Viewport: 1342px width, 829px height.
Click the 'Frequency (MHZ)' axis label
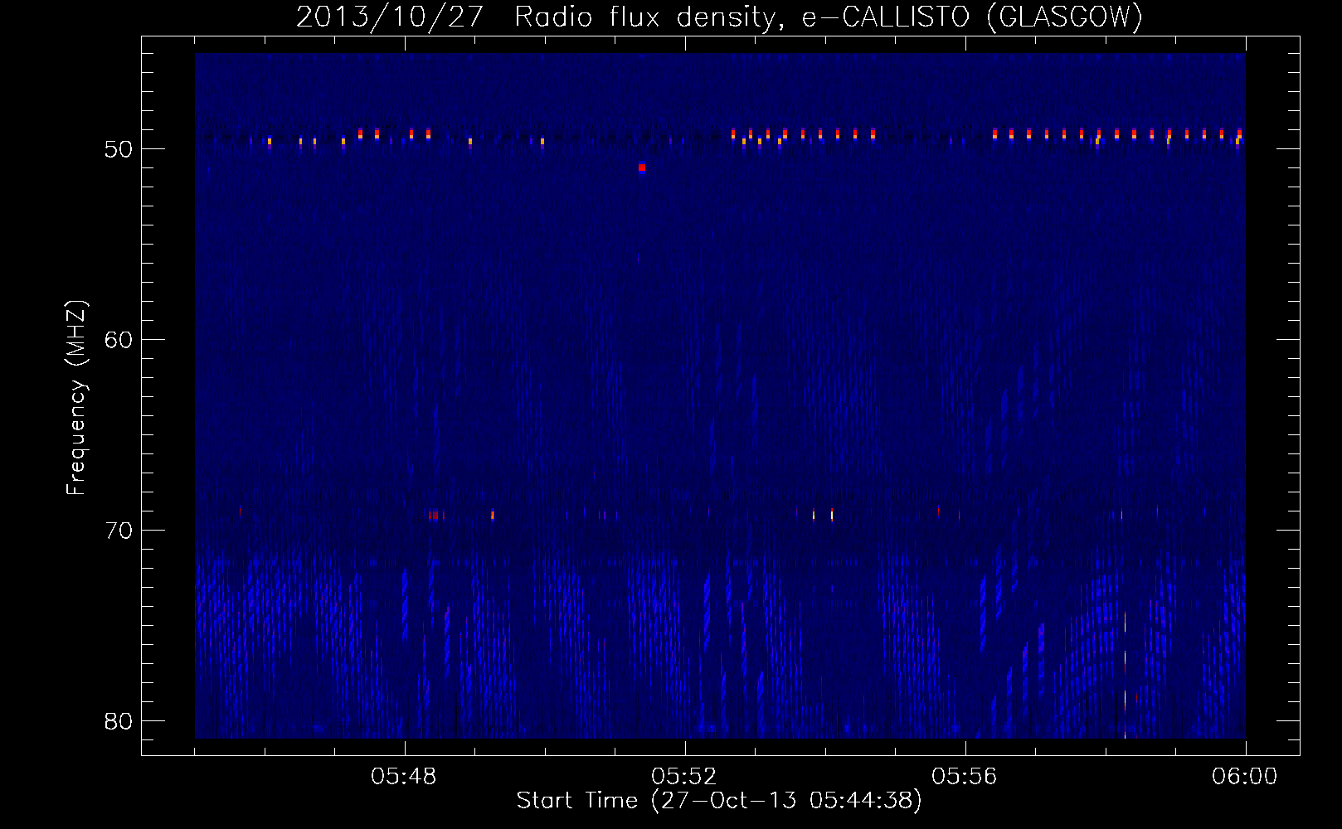(x=76, y=398)
